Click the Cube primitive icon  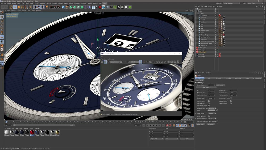(64, 7)
